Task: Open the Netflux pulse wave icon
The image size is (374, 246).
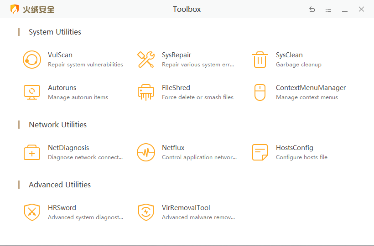Action: pos(146,152)
